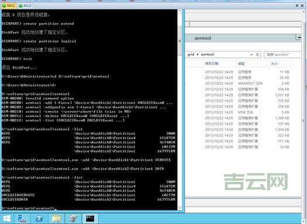Select the file row sized 1,389 KB

click(239, 118)
